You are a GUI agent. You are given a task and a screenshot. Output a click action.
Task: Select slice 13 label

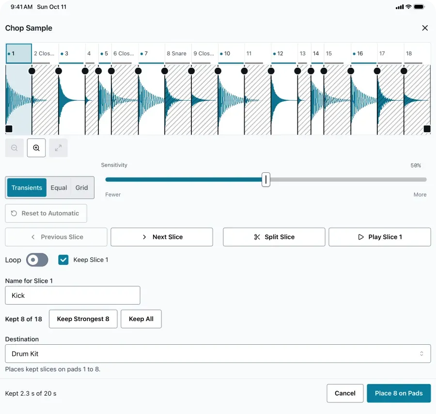pos(304,53)
